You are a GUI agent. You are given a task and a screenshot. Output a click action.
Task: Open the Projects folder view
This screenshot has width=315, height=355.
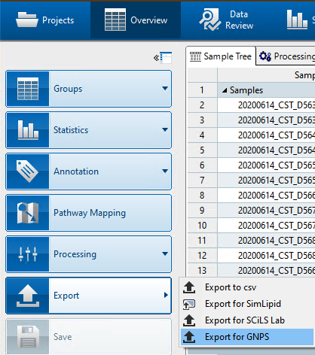(45, 20)
